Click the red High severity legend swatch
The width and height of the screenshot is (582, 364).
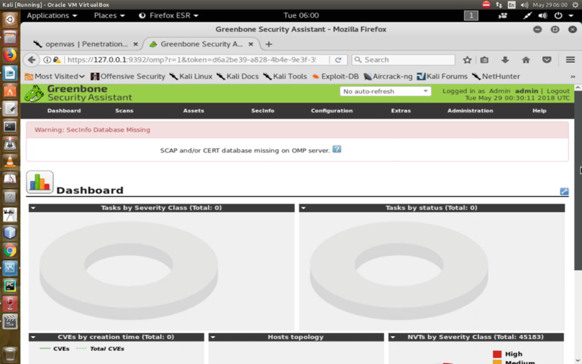(497, 354)
